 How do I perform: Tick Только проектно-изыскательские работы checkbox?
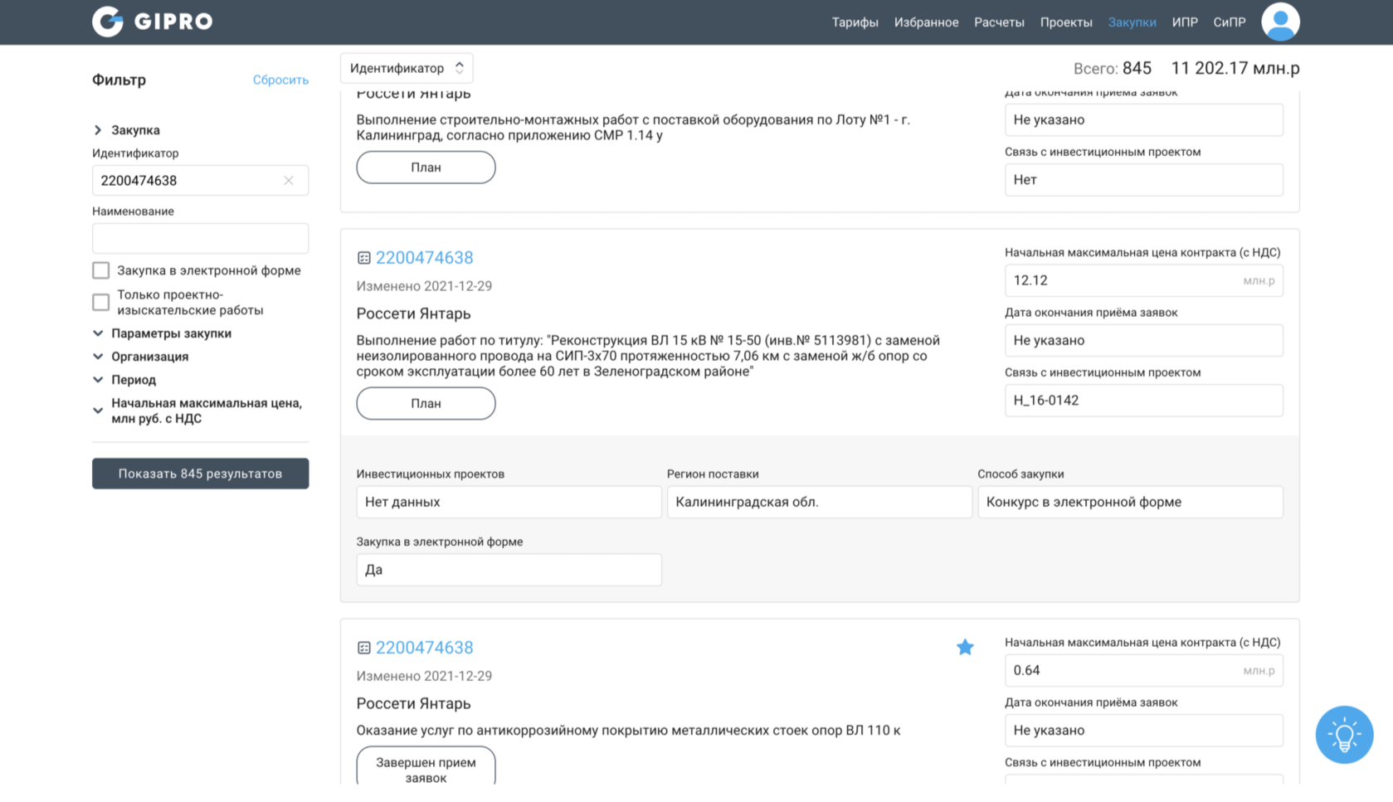[x=100, y=302]
